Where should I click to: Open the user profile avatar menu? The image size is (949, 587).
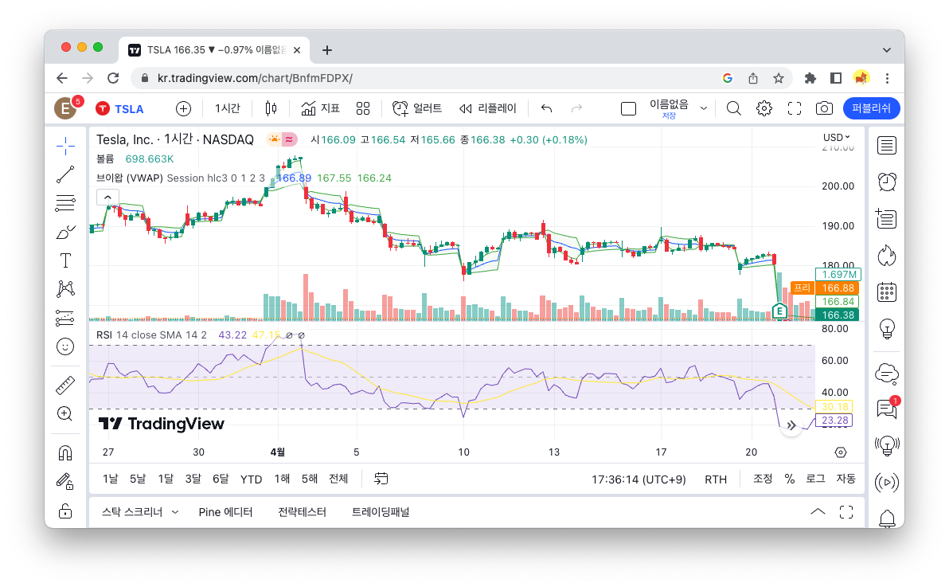click(x=65, y=108)
